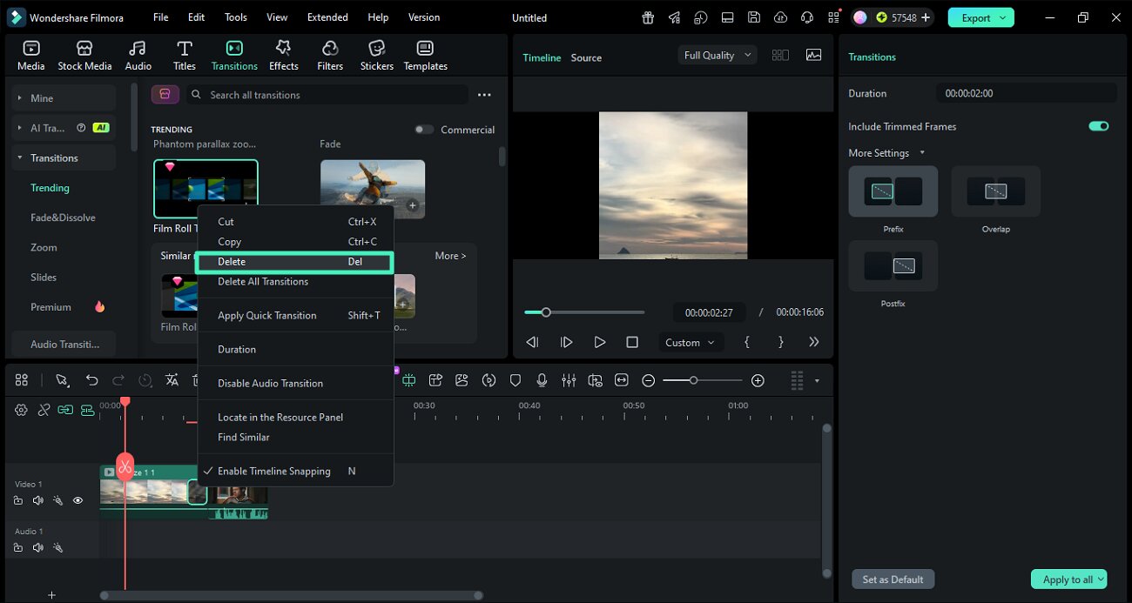Click the gift icon in title bar
This screenshot has height=603, width=1132.
(648, 17)
